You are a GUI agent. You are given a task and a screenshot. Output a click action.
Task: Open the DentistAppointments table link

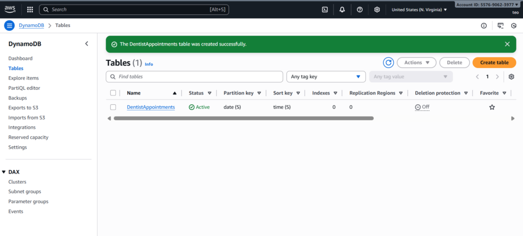[151, 107]
